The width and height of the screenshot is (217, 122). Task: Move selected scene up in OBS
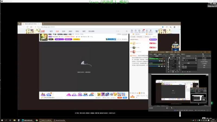coord(187,72)
